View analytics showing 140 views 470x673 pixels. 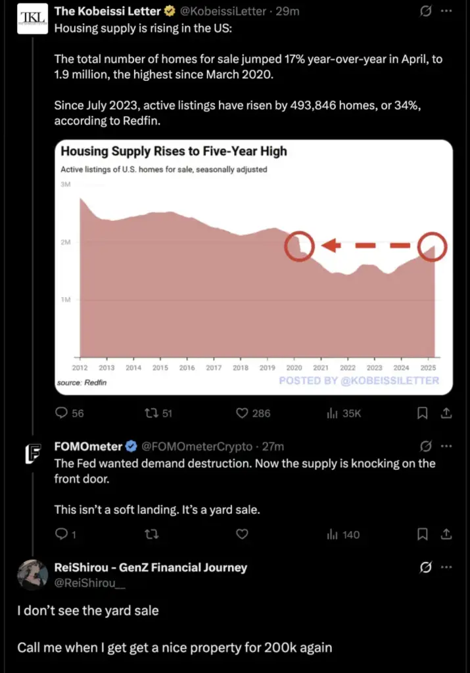point(343,534)
